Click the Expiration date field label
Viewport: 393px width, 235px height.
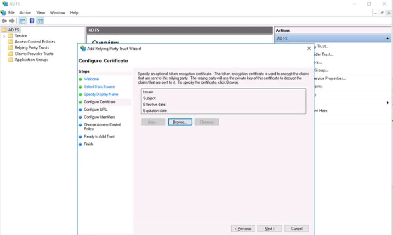pos(155,111)
